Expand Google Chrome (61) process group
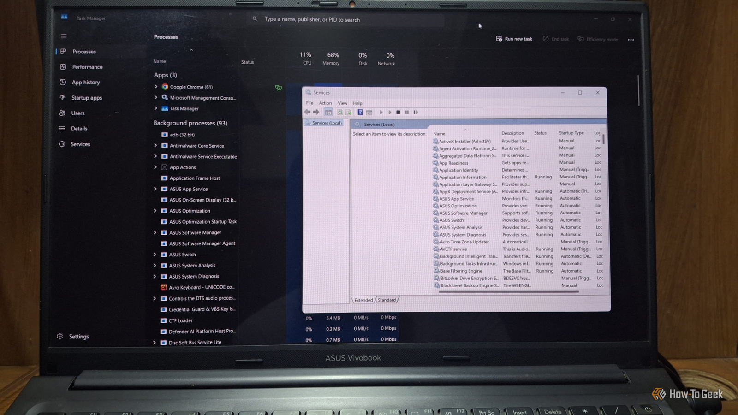The width and height of the screenshot is (738, 415). [156, 87]
